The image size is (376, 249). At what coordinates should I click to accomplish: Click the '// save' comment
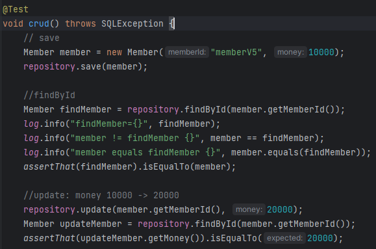[42, 38]
